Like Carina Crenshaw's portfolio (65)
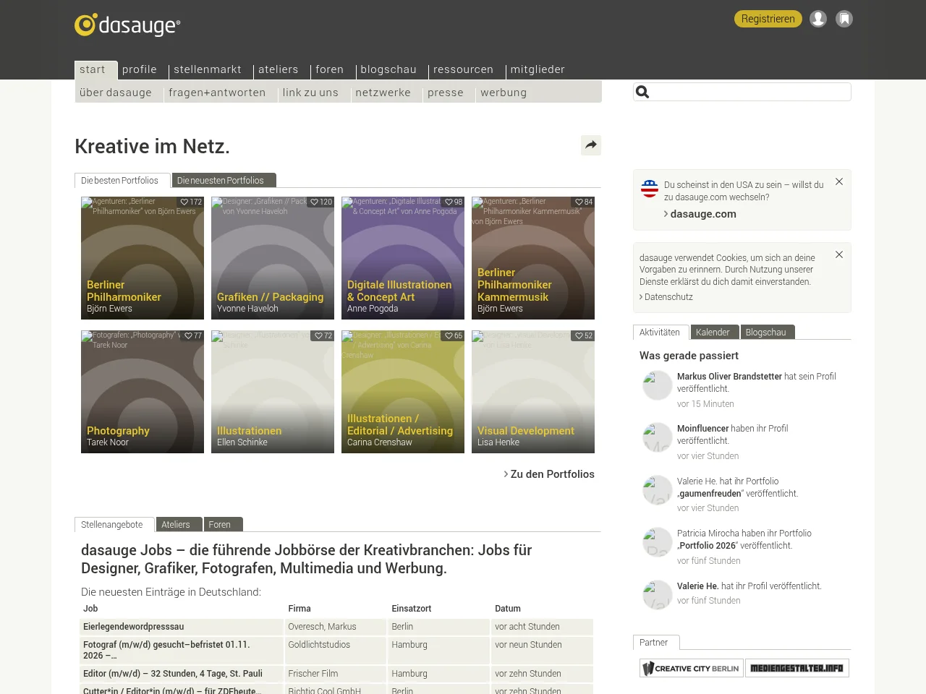The width and height of the screenshot is (926, 694). (454, 336)
